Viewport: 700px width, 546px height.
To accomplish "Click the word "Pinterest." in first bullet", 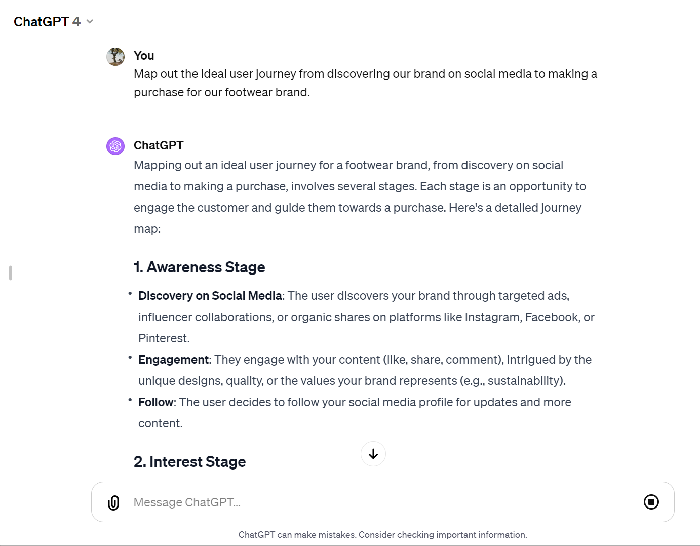I will 164,338.
